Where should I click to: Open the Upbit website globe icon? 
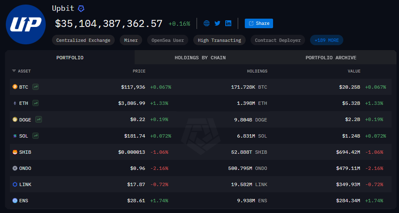coord(207,23)
